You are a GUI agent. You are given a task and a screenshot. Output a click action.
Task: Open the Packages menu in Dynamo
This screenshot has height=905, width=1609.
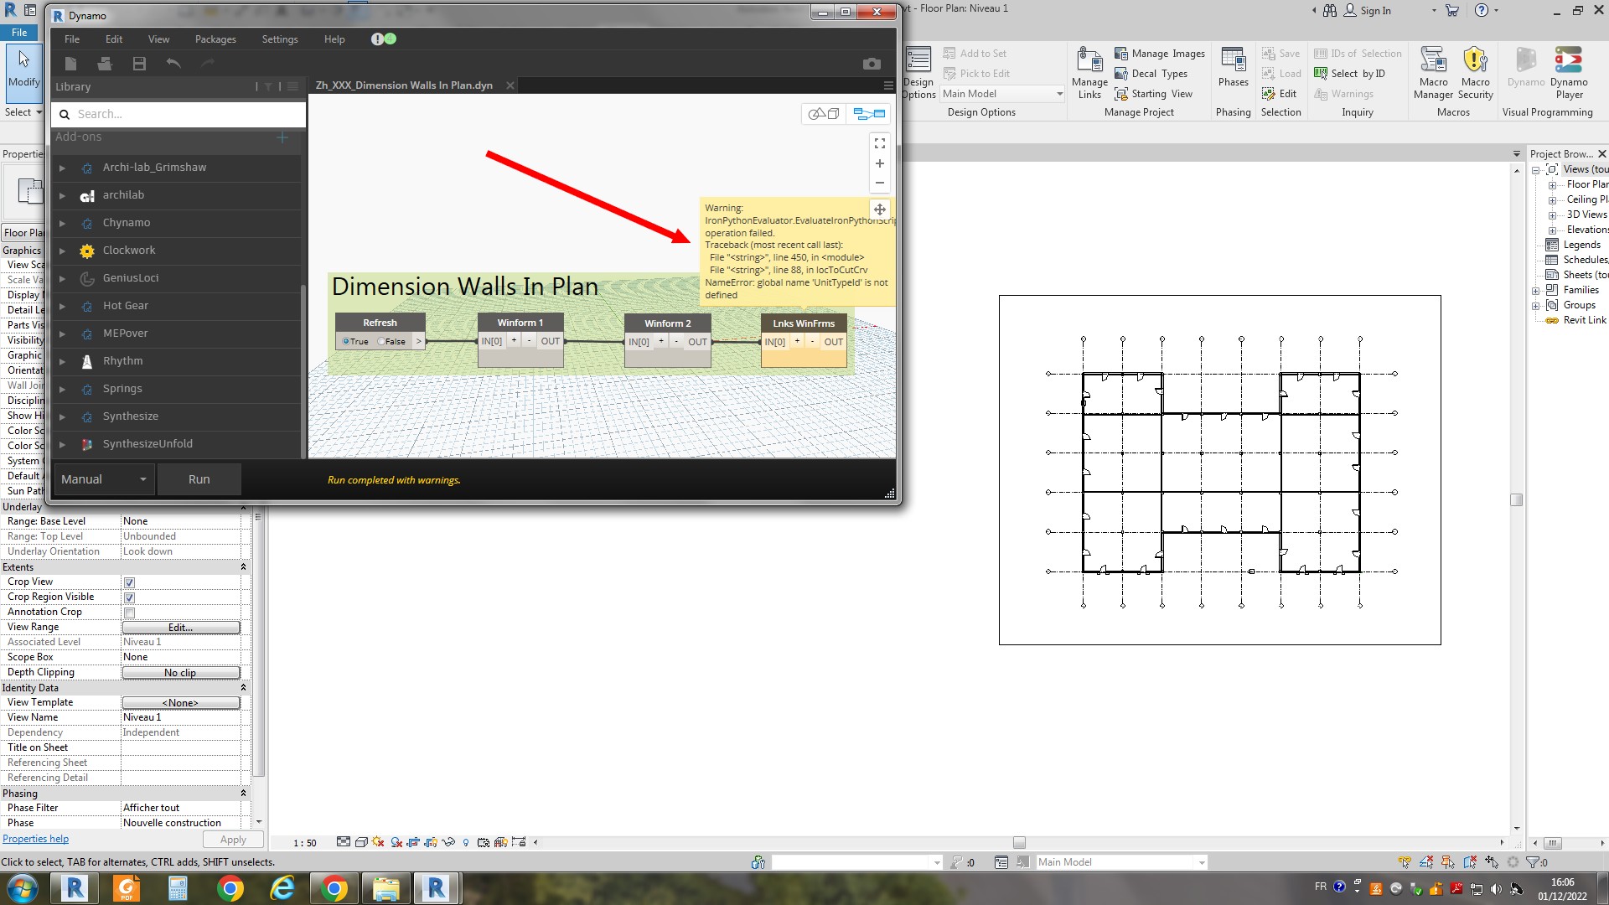(x=215, y=39)
